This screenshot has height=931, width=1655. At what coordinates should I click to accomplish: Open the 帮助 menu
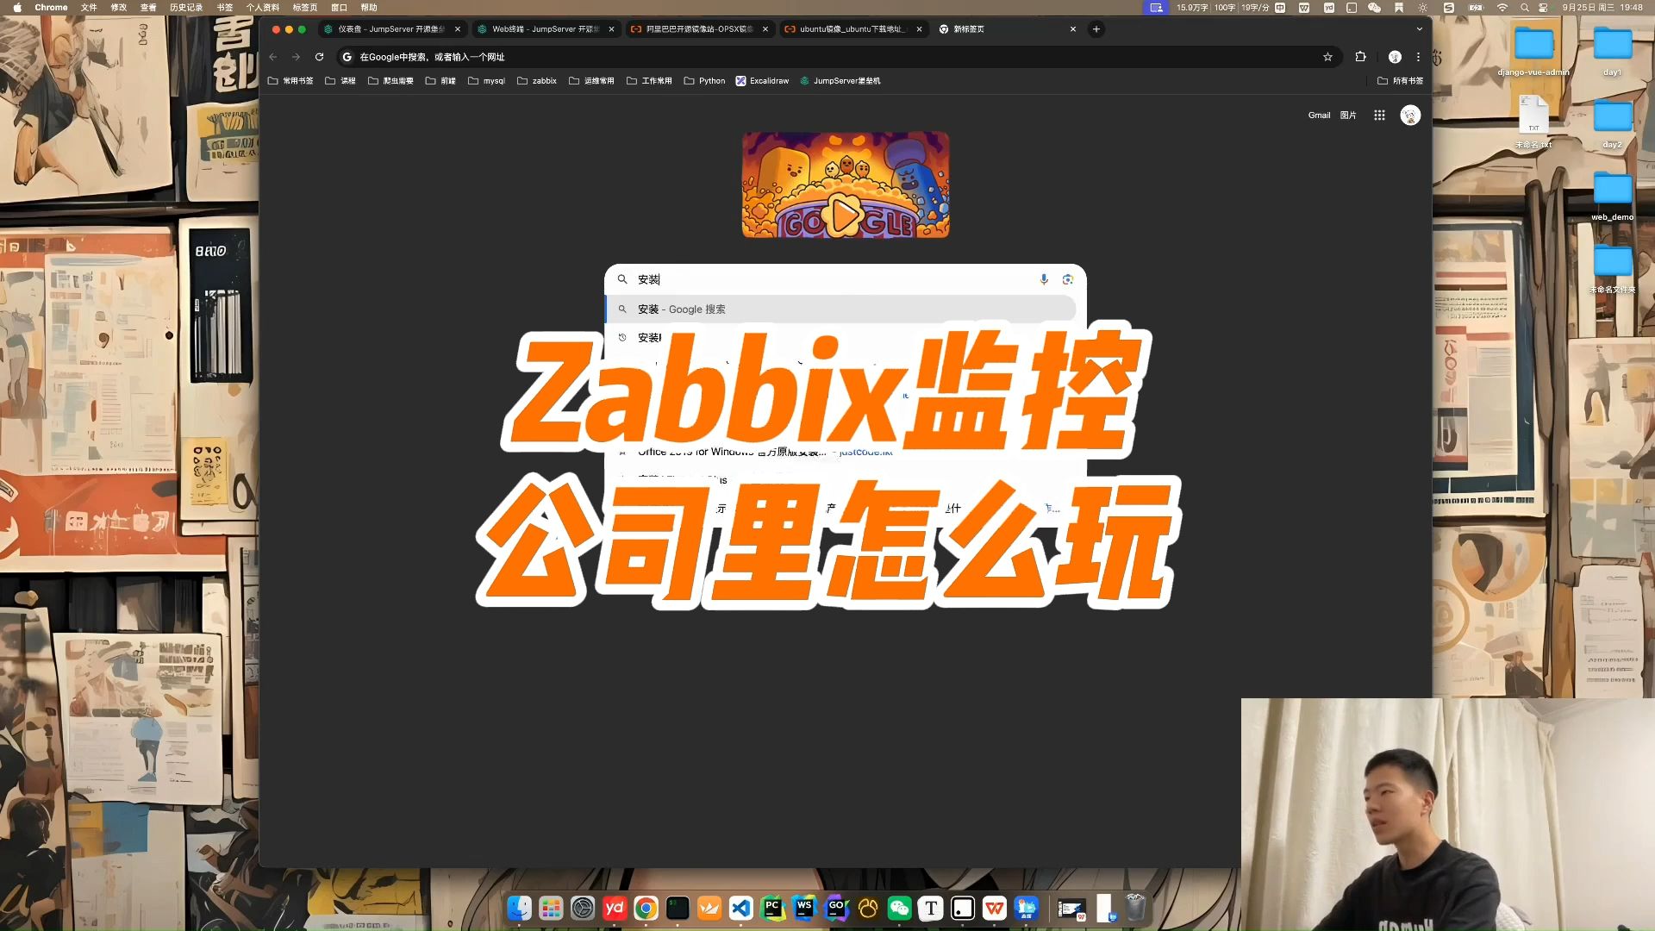click(369, 8)
